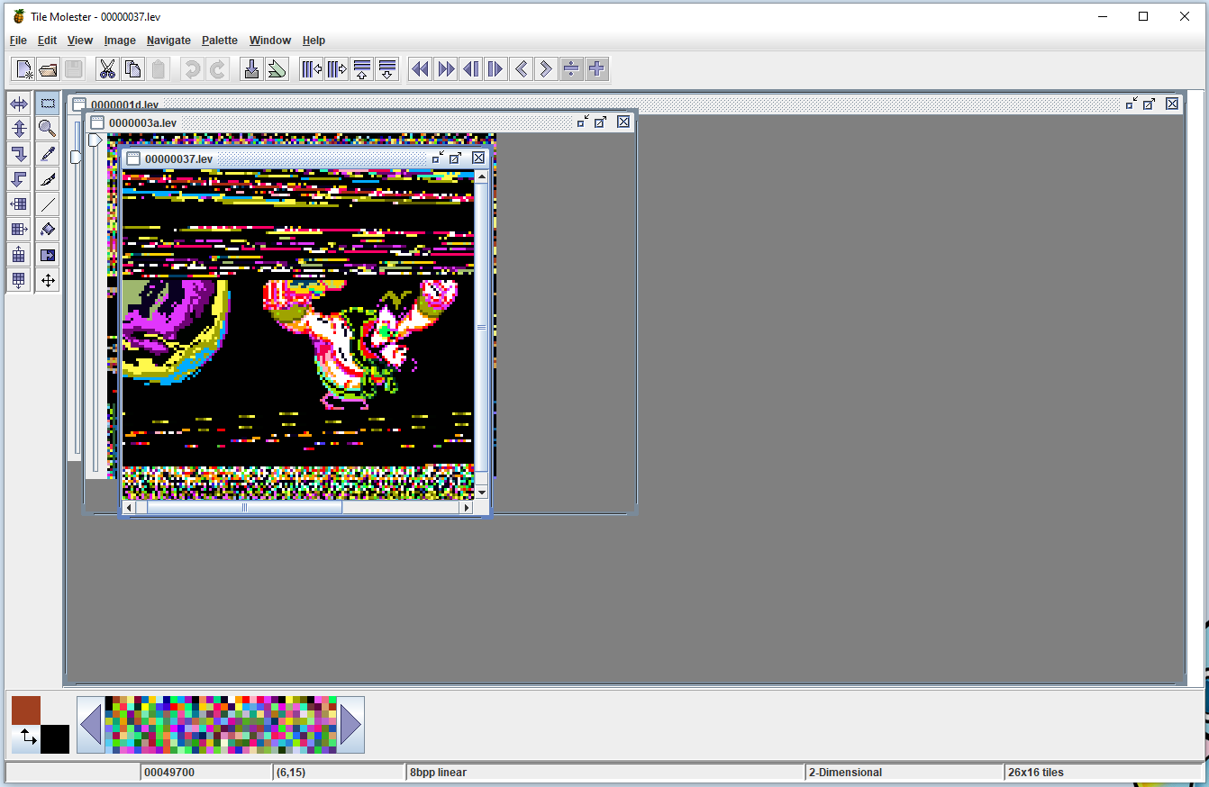Click the brown foreground color swatch

tap(25, 710)
